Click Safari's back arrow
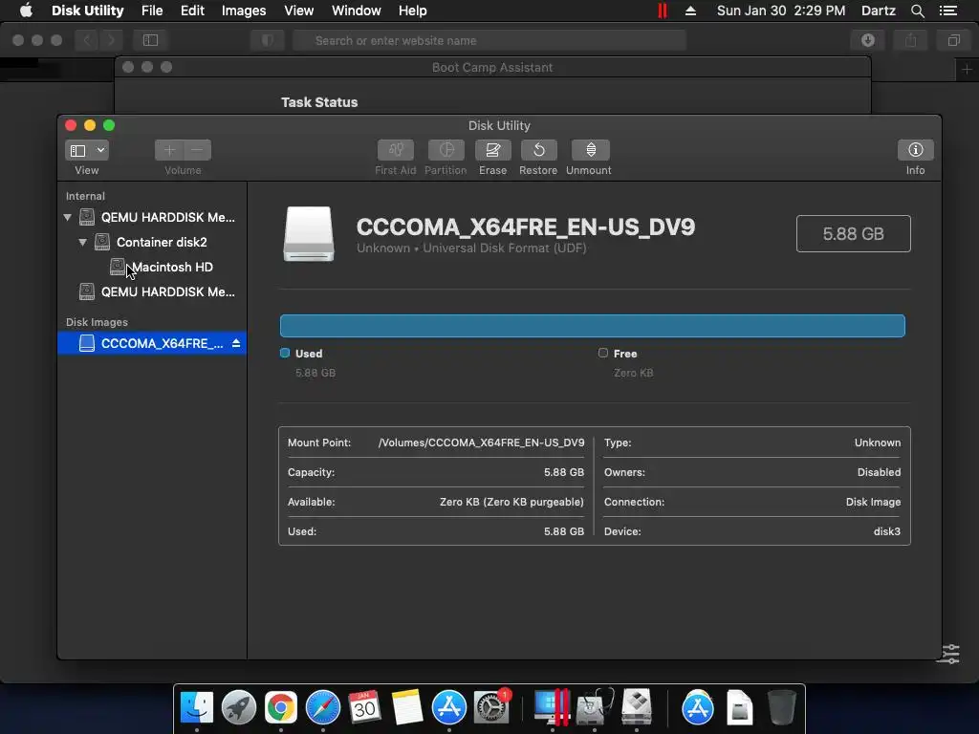 pos(87,40)
